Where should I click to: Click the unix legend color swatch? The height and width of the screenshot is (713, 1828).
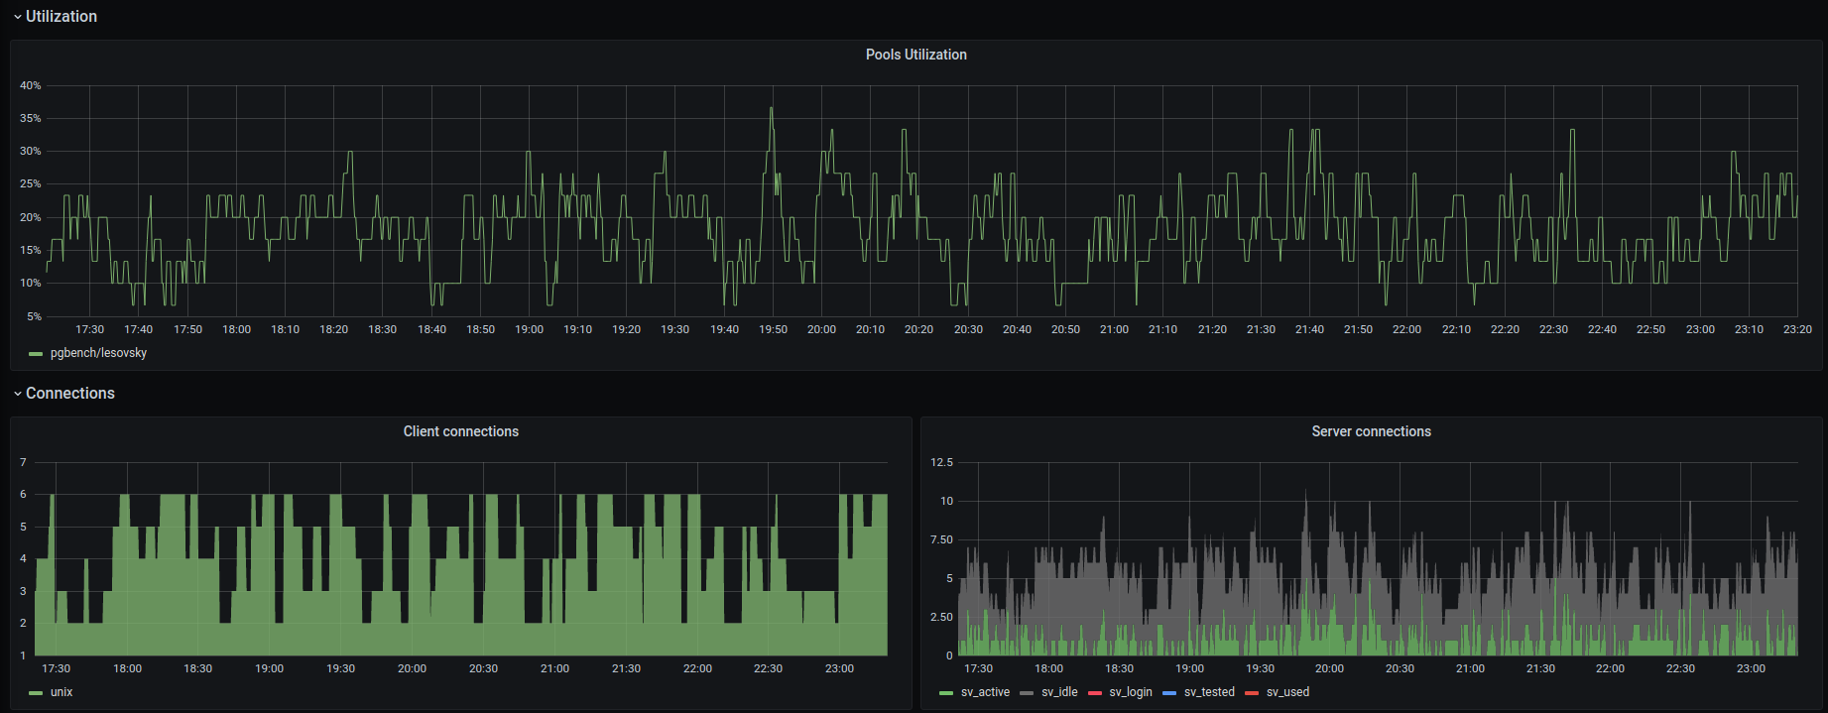coord(36,693)
